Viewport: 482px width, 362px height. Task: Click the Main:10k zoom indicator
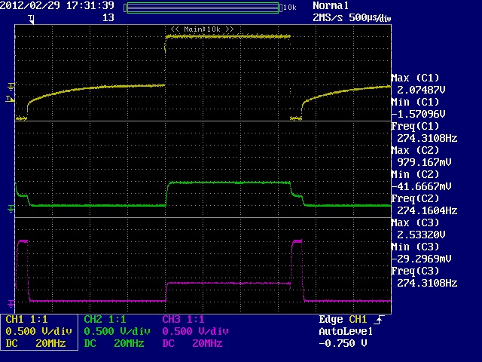[x=203, y=29]
